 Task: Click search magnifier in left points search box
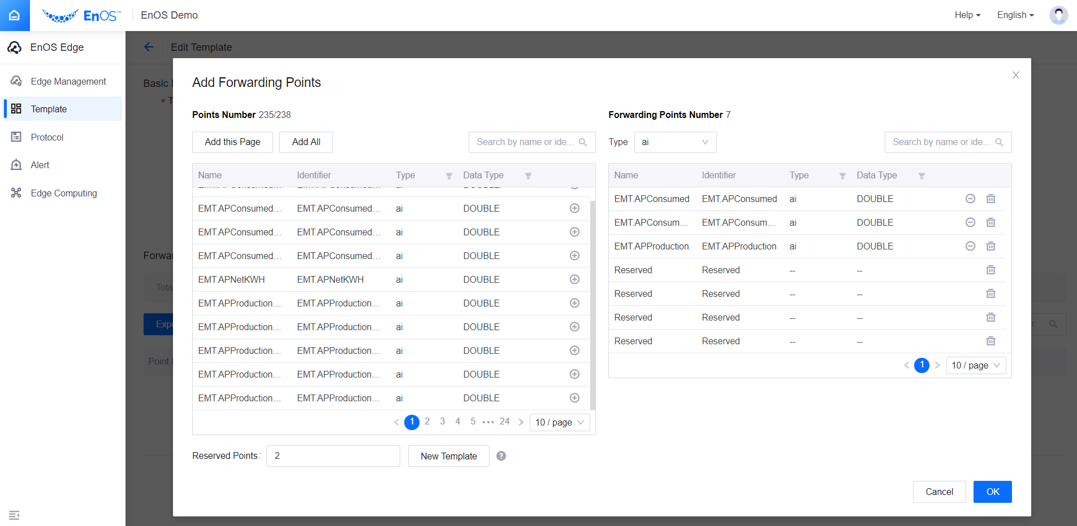(583, 142)
